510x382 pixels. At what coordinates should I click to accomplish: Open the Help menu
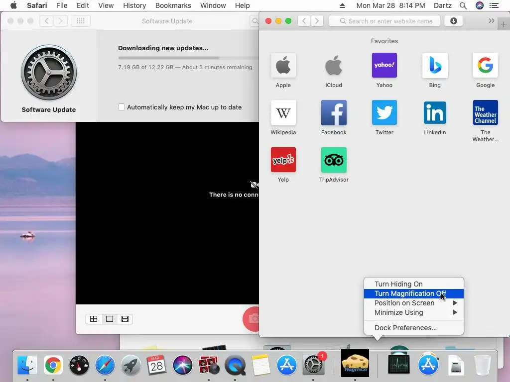(243, 5)
